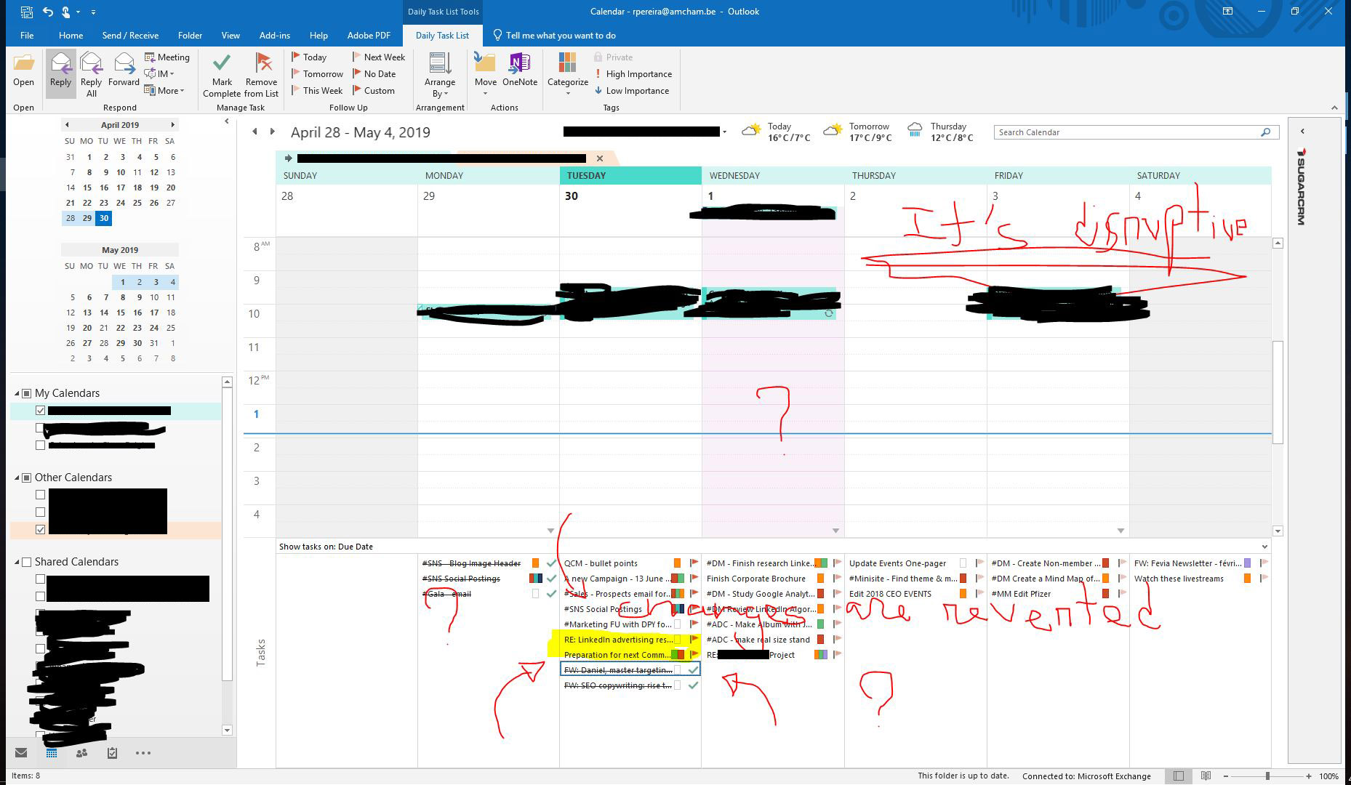Viewport: 1351px width, 785px height.
Task: Open Tasks view in navigation bar
Action: pos(112,753)
